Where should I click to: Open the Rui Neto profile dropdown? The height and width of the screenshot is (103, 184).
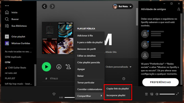tap(122, 6)
